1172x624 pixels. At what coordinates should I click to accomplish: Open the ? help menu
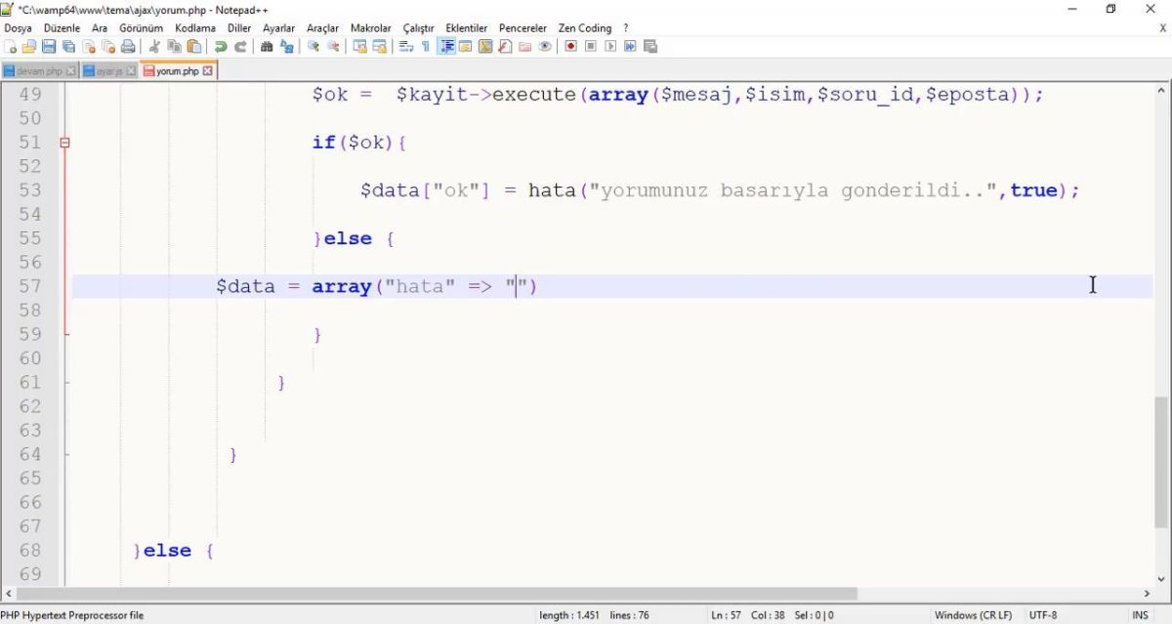click(625, 28)
